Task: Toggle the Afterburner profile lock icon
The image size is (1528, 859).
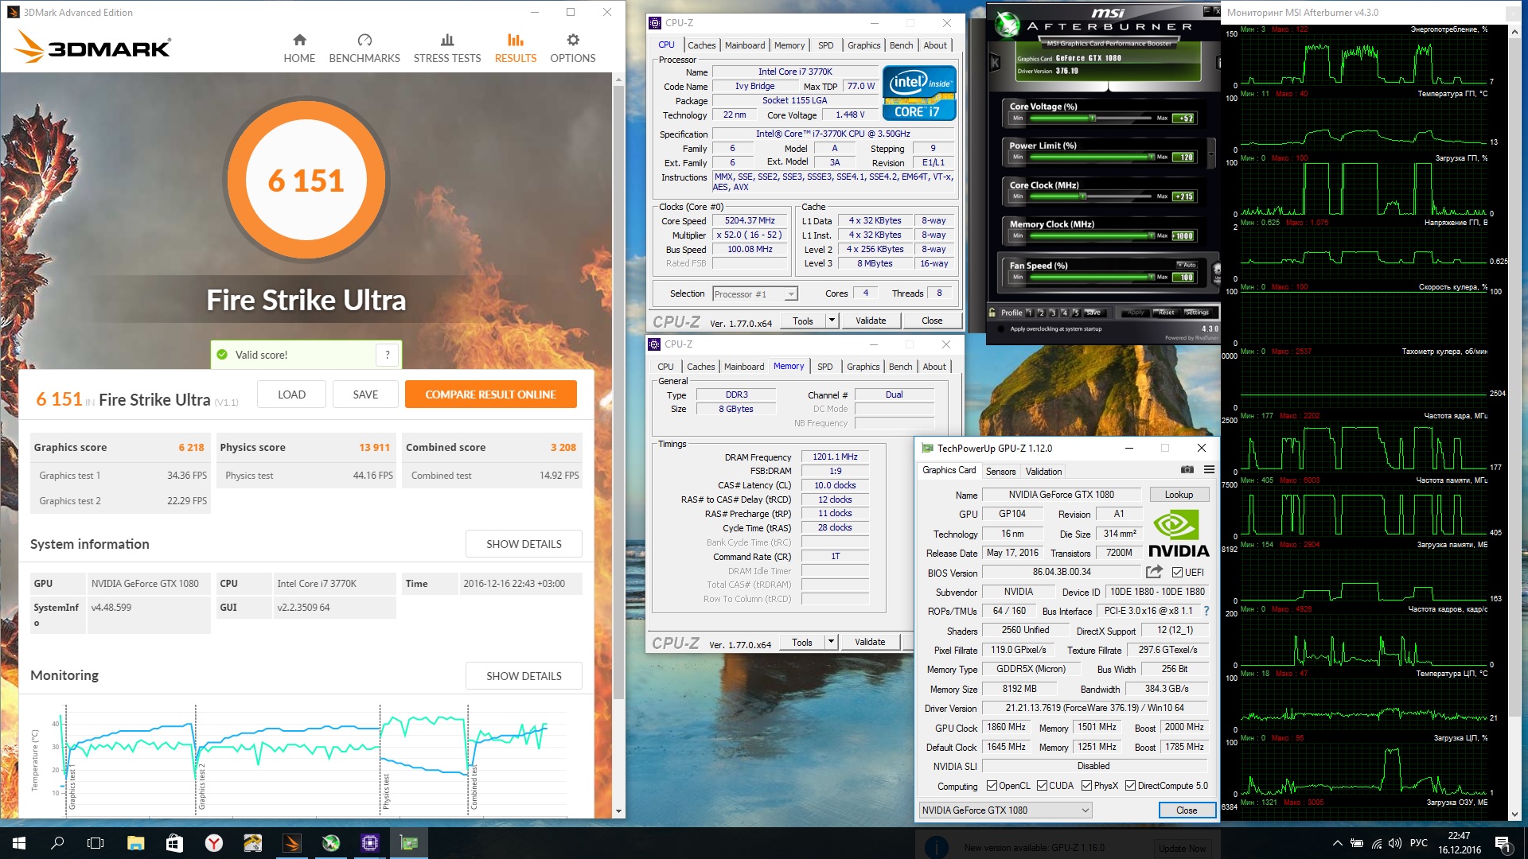Action: [992, 313]
